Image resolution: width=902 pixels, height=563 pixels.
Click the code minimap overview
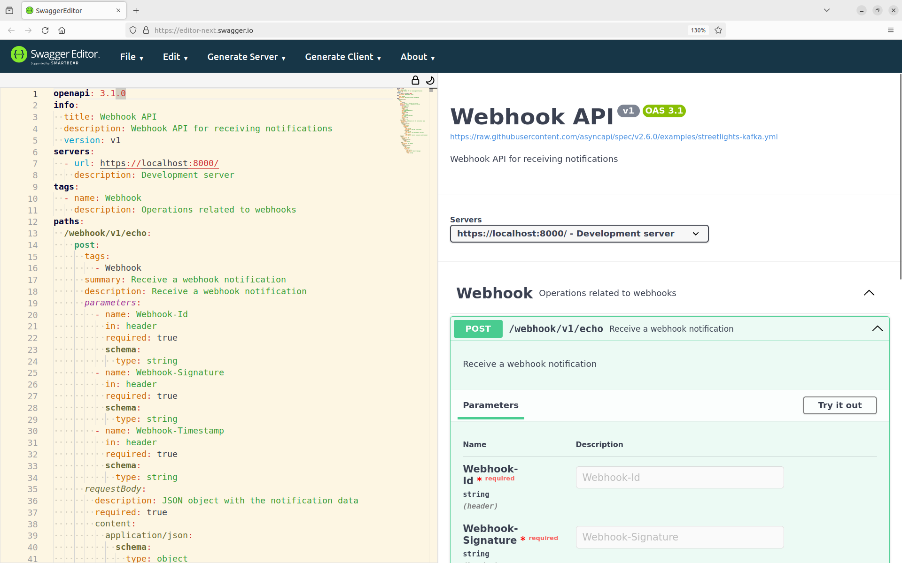coord(412,121)
